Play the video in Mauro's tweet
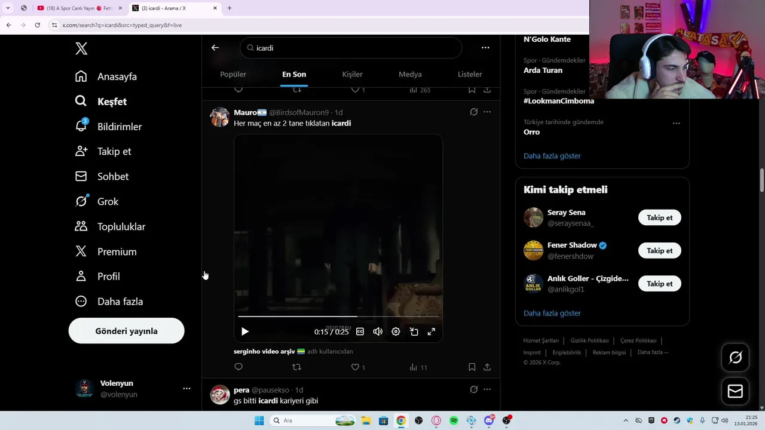765x430 pixels. coord(245,331)
